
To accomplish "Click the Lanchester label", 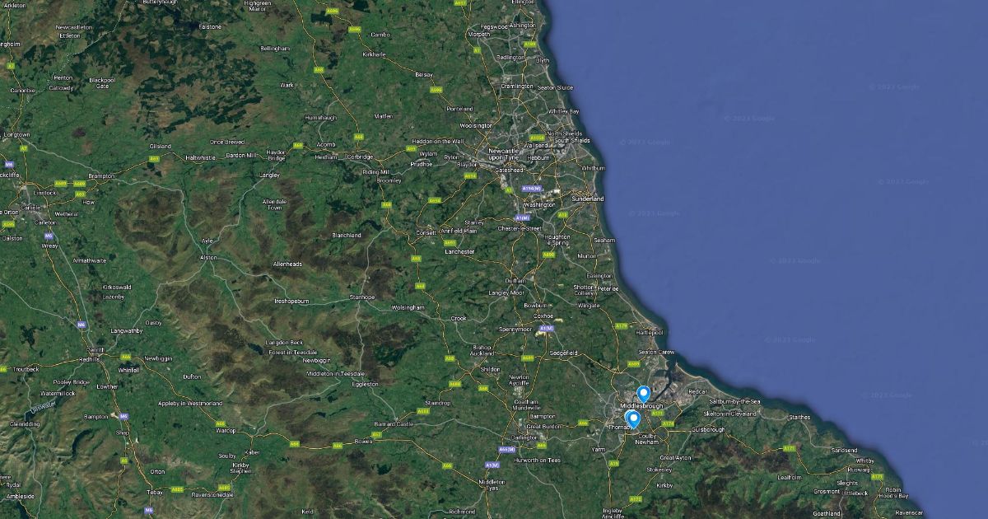I will pyautogui.click(x=460, y=251).
